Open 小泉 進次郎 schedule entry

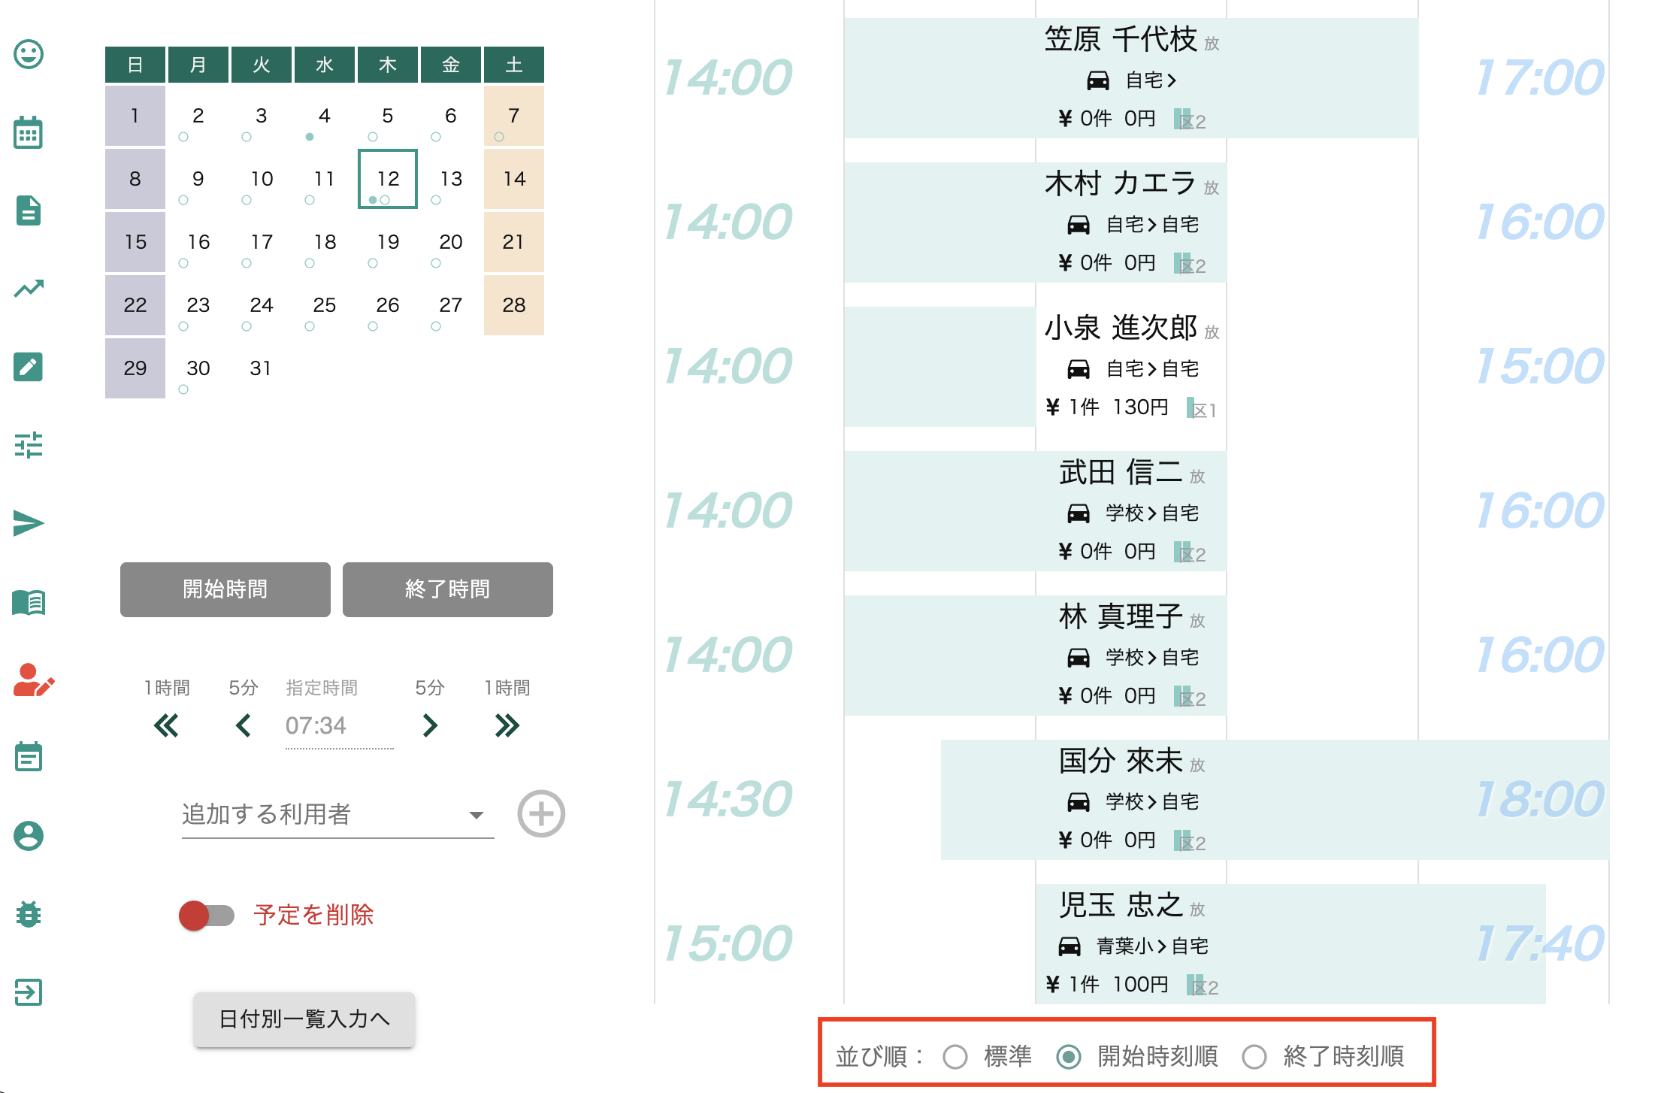tap(1131, 367)
